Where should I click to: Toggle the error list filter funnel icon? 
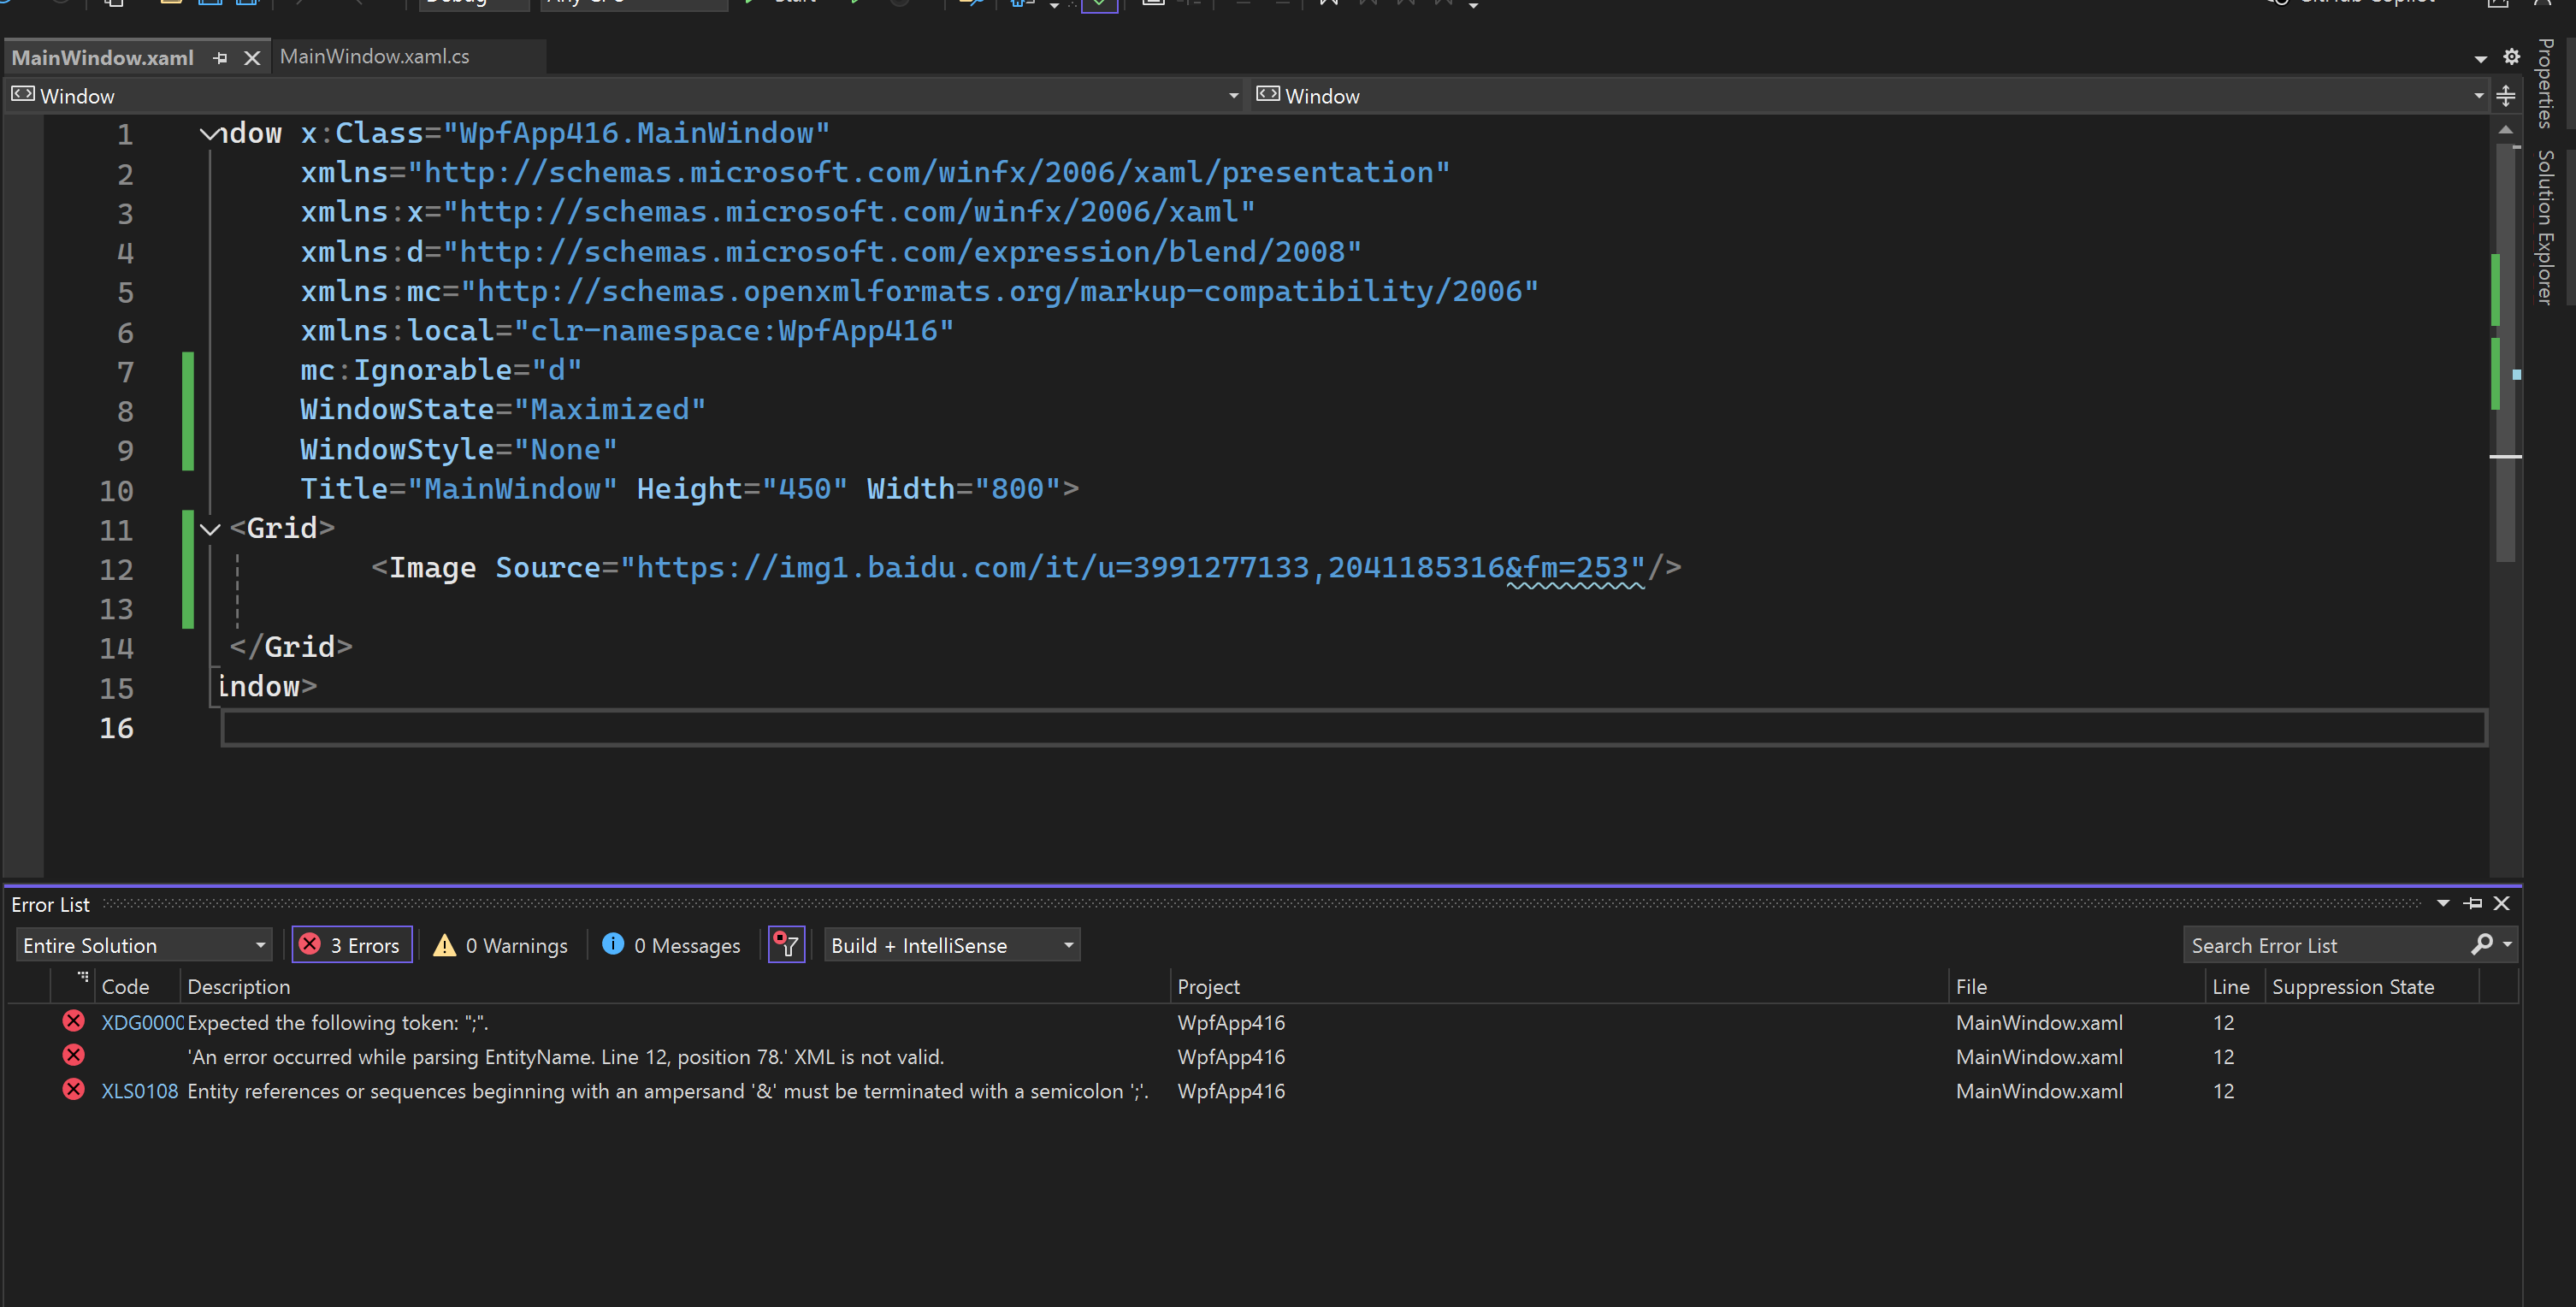point(786,945)
